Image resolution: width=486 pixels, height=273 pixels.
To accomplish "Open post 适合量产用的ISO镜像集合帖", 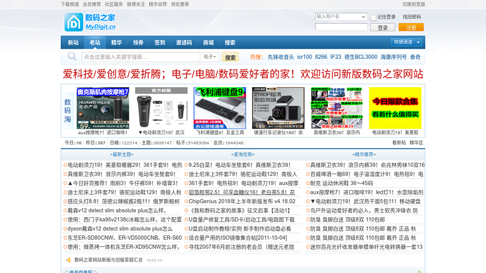I will (238, 238).
